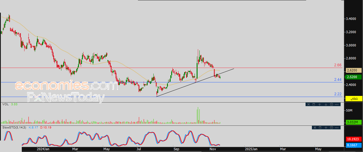Move the VOL panel down
Image resolution: width=363 pixels, height=152 pixels.
coord(326,104)
